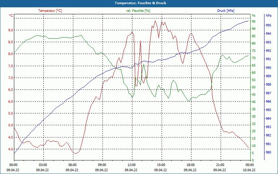
Task: Click the '40' humidity axis value
Action: [x=254, y=102]
